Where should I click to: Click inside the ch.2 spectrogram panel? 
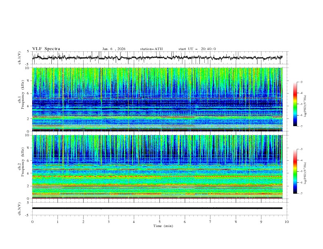coord(157,167)
